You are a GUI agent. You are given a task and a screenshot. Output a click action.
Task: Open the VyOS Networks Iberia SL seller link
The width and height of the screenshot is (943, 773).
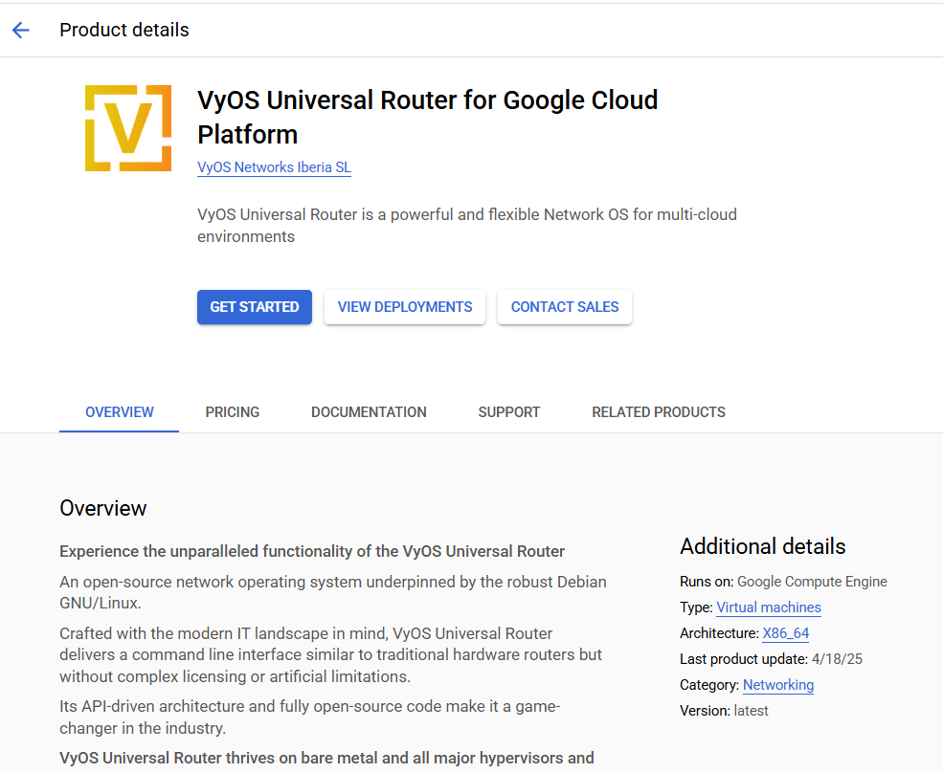point(274,166)
